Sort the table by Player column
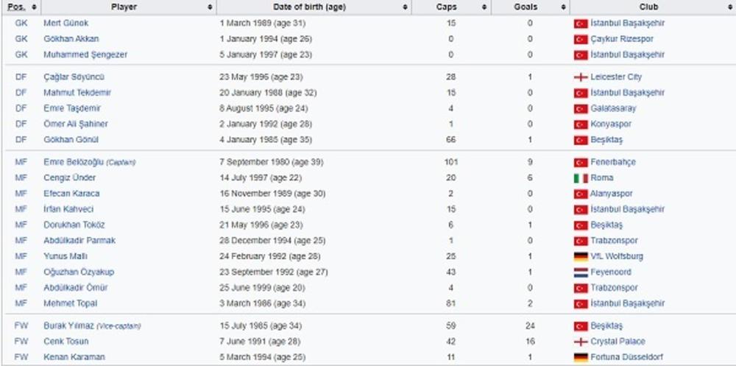736x366 pixels. [x=210, y=7]
